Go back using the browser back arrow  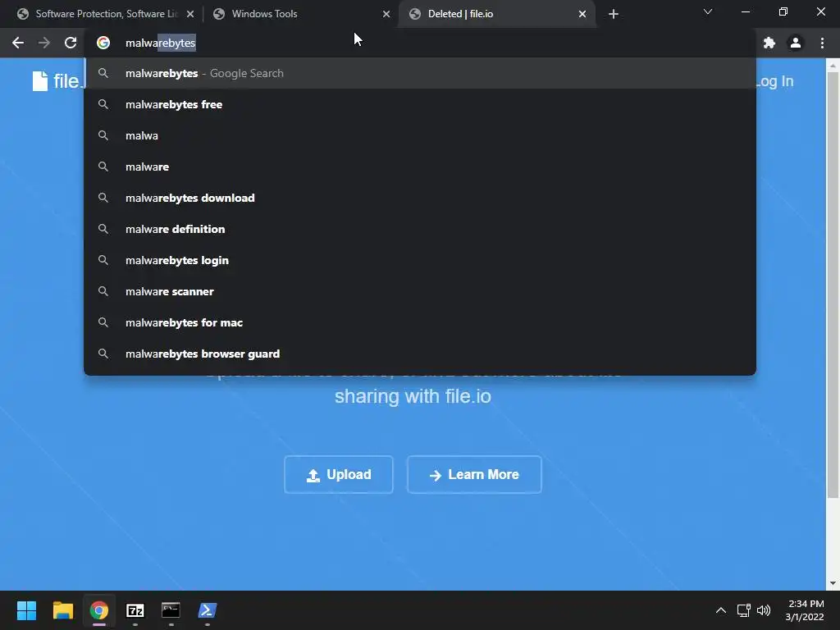18,43
